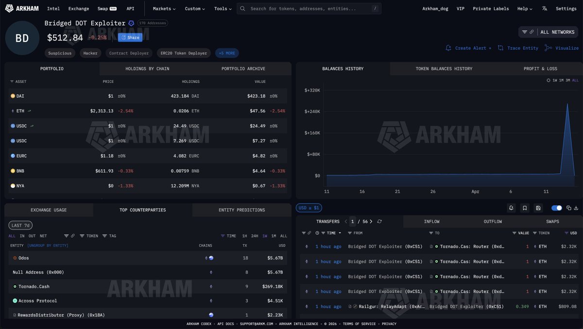Click the BNB token icon
The image size is (583, 329).
(13, 171)
